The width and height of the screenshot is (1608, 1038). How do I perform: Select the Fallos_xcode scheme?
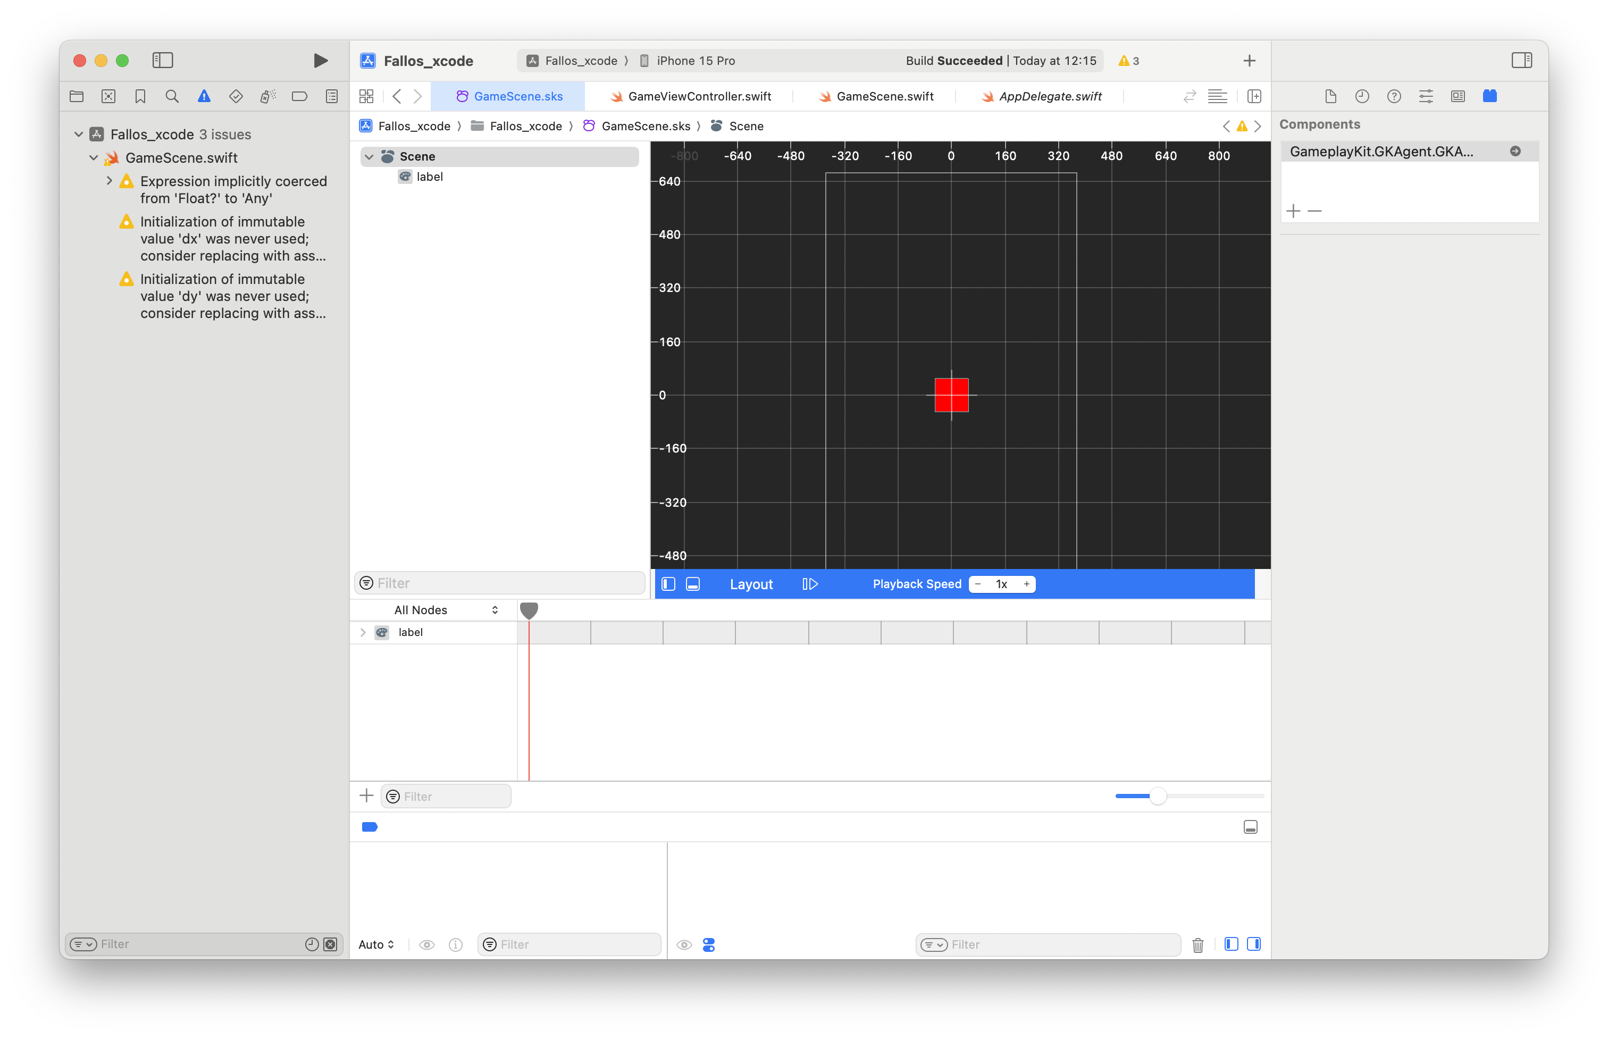pos(572,61)
